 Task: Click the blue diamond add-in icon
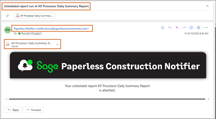(x=191, y=28)
